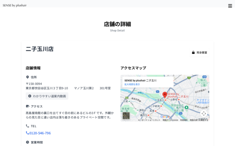Image resolution: width=235 pixels, height=146 pixels.
Task: Click 地図の誤りを報告する on the map
Action: 199,120
